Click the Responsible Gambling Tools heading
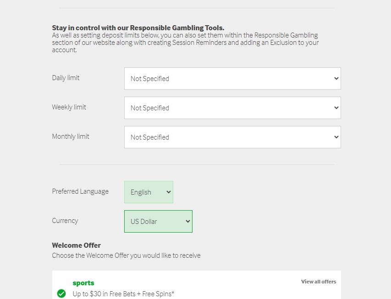Screen dimensions: 391x299 [x=138, y=27]
